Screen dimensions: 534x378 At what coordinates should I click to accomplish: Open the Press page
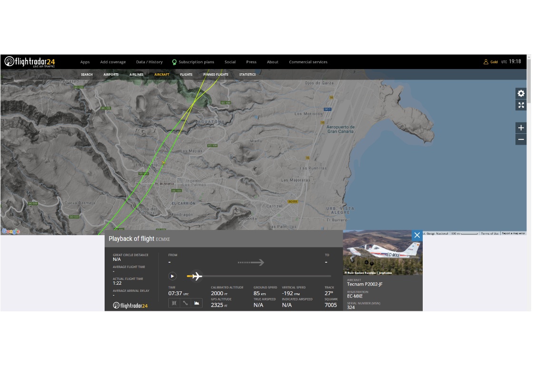point(252,62)
